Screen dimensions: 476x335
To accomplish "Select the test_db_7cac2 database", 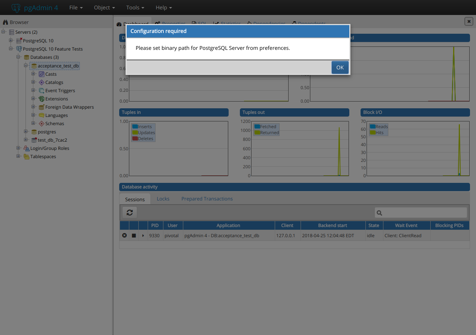I will click(52, 140).
